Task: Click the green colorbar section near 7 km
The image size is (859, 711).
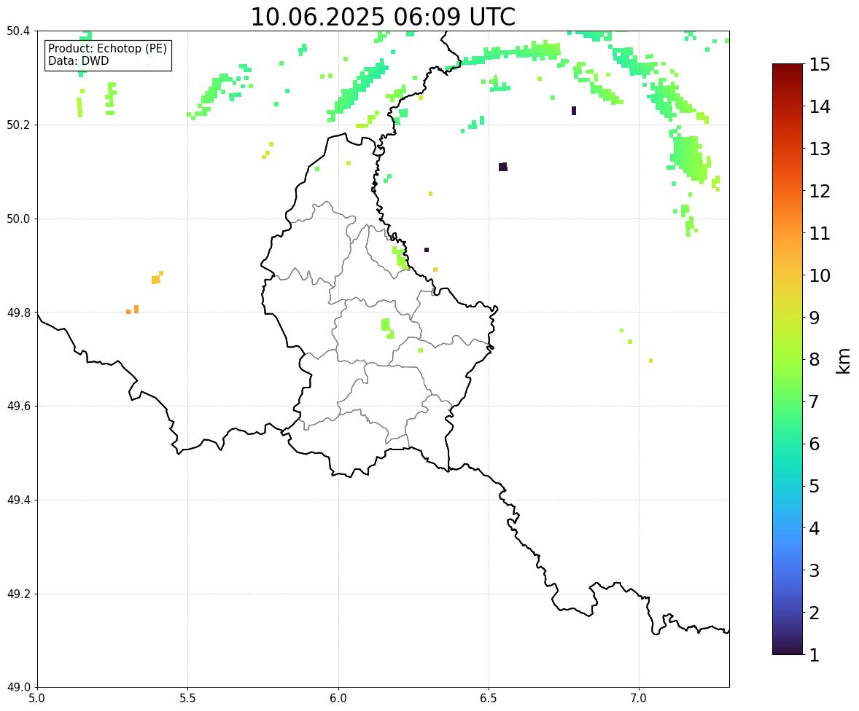Action: pos(788,401)
